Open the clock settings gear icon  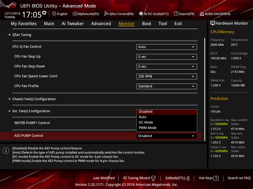click(44, 13)
